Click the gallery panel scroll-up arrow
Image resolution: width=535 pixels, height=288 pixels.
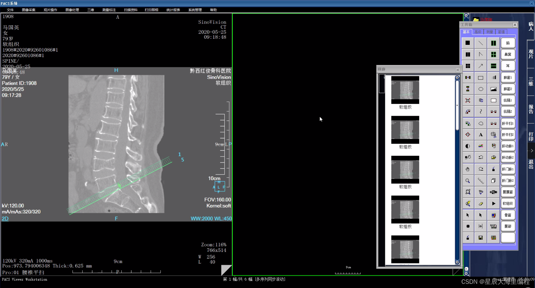coord(457,78)
